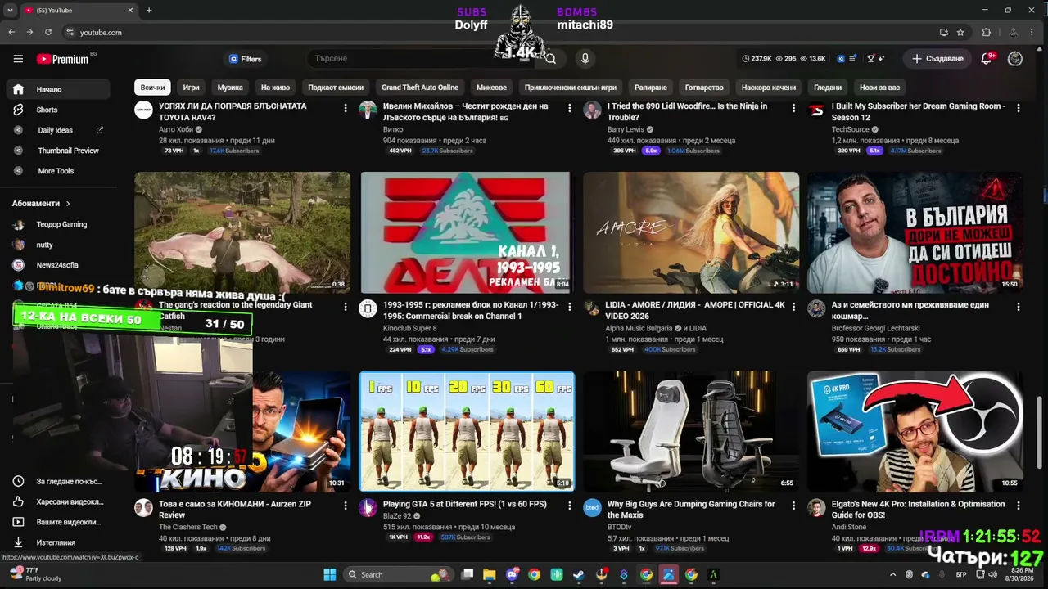This screenshot has width=1048, height=589.
Task: Select the Игри filter chip
Action: 191,88
